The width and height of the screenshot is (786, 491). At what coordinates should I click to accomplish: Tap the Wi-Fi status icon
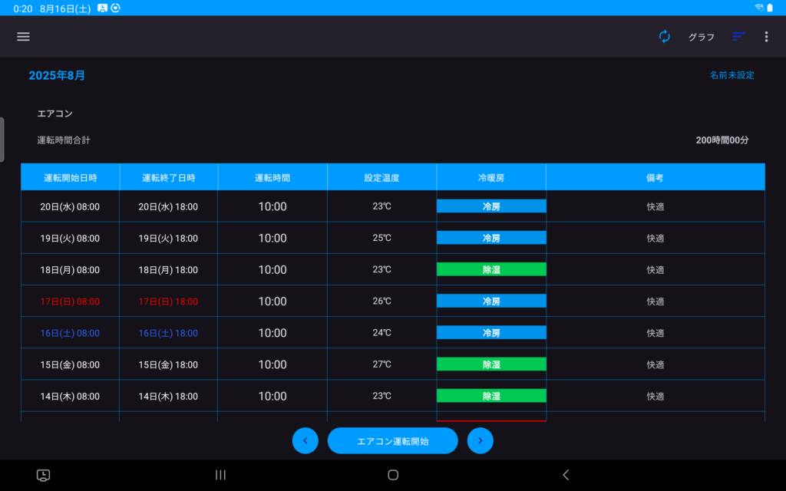coord(759,8)
